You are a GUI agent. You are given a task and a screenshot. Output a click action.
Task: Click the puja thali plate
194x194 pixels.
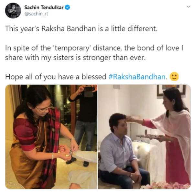point(150,136)
